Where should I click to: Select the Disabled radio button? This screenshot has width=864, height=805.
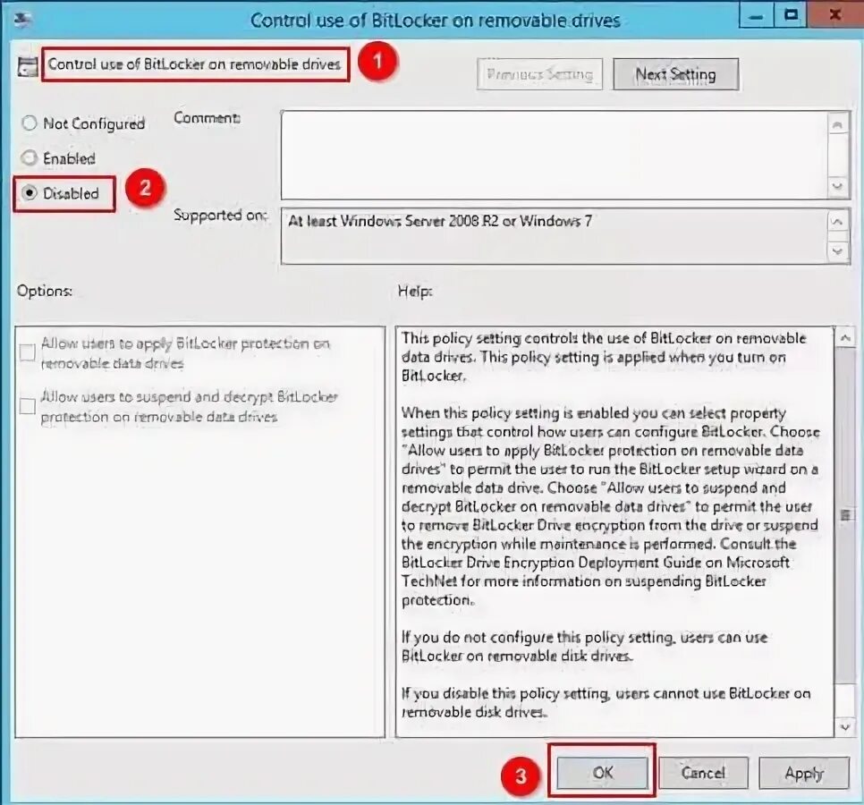(x=30, y=193)
